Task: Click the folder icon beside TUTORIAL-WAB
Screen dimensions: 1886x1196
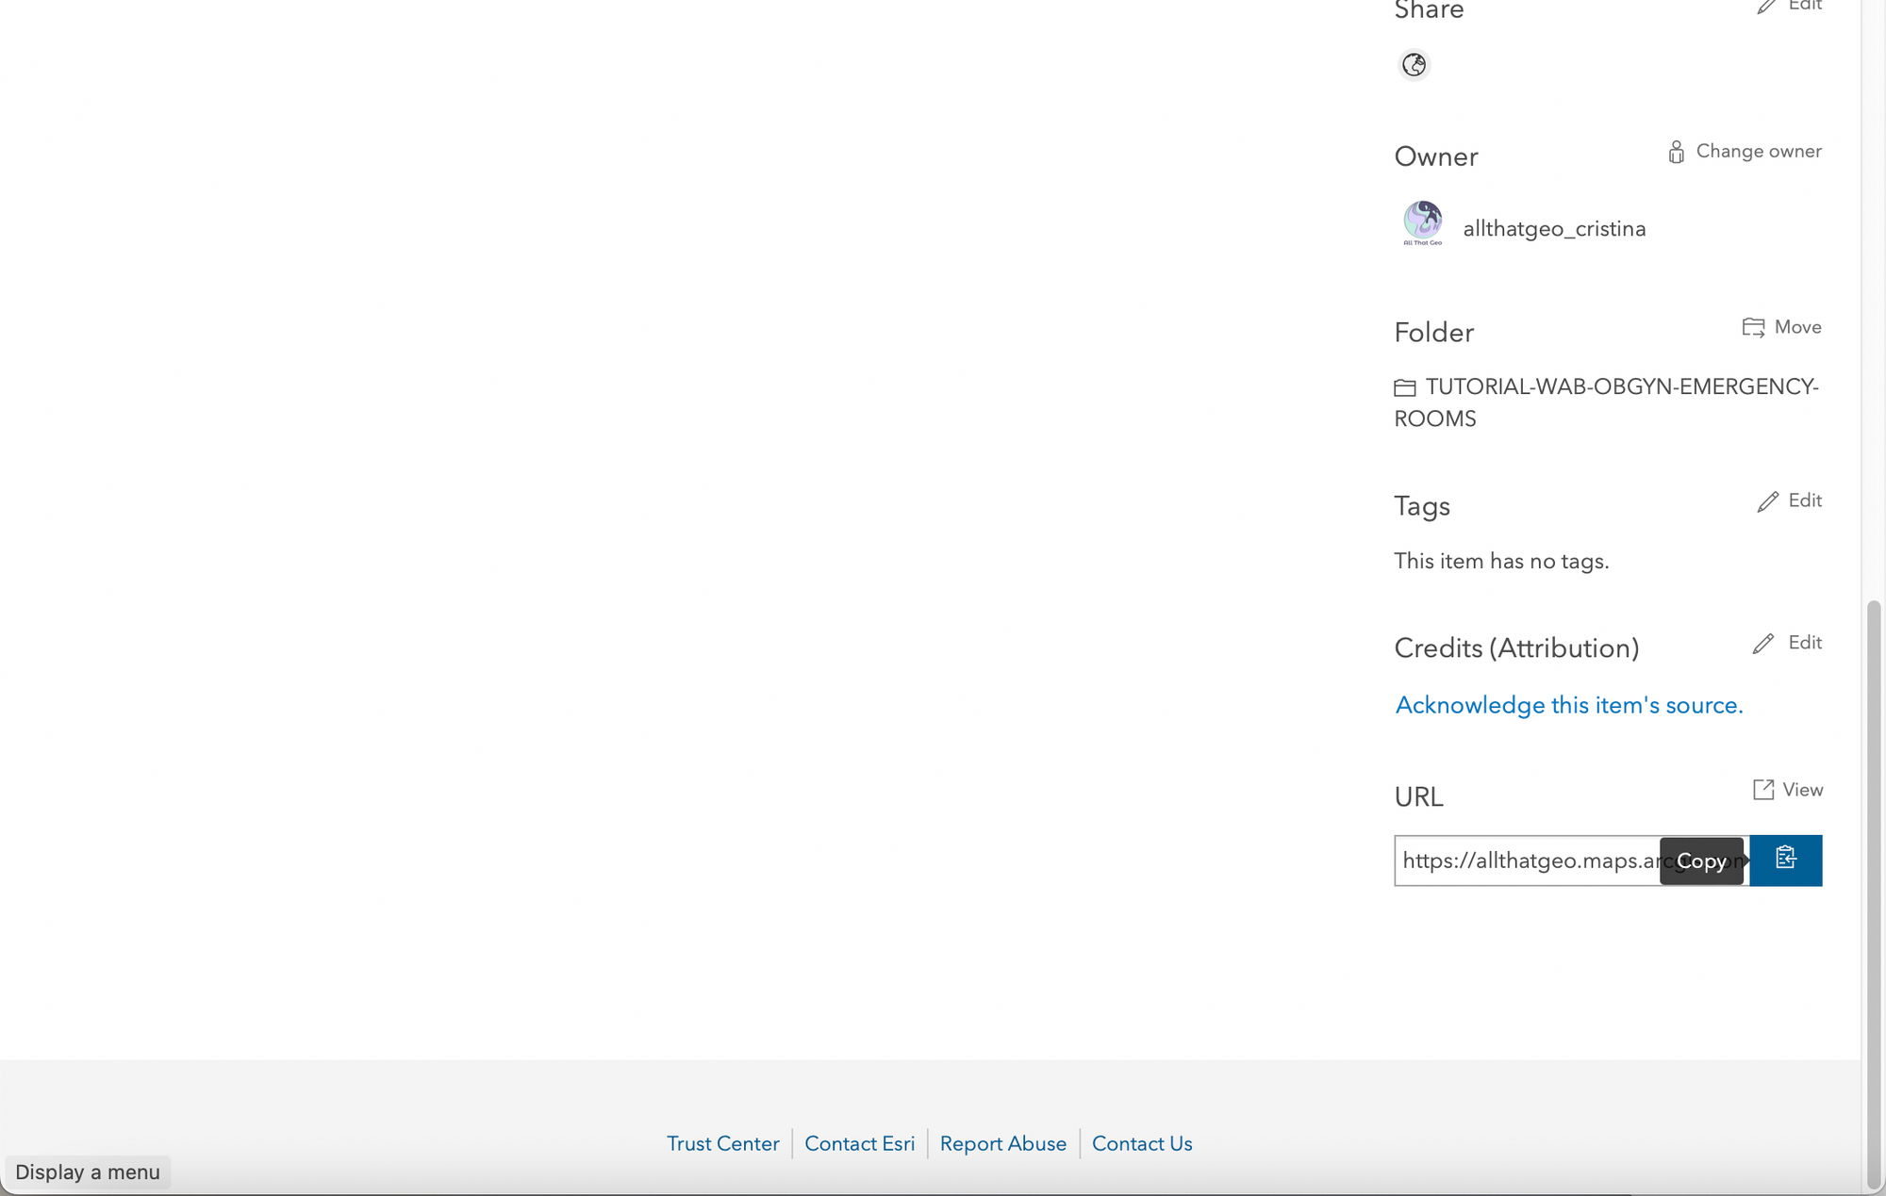Action: (x=1404, y=388)
